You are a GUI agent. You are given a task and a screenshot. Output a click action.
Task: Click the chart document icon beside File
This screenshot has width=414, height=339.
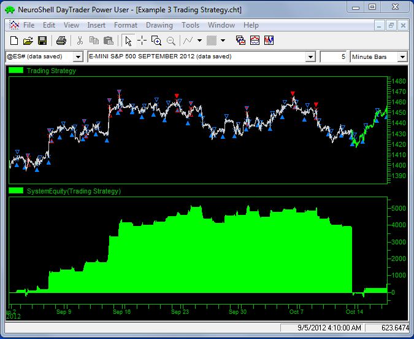(x=14, y=25)
